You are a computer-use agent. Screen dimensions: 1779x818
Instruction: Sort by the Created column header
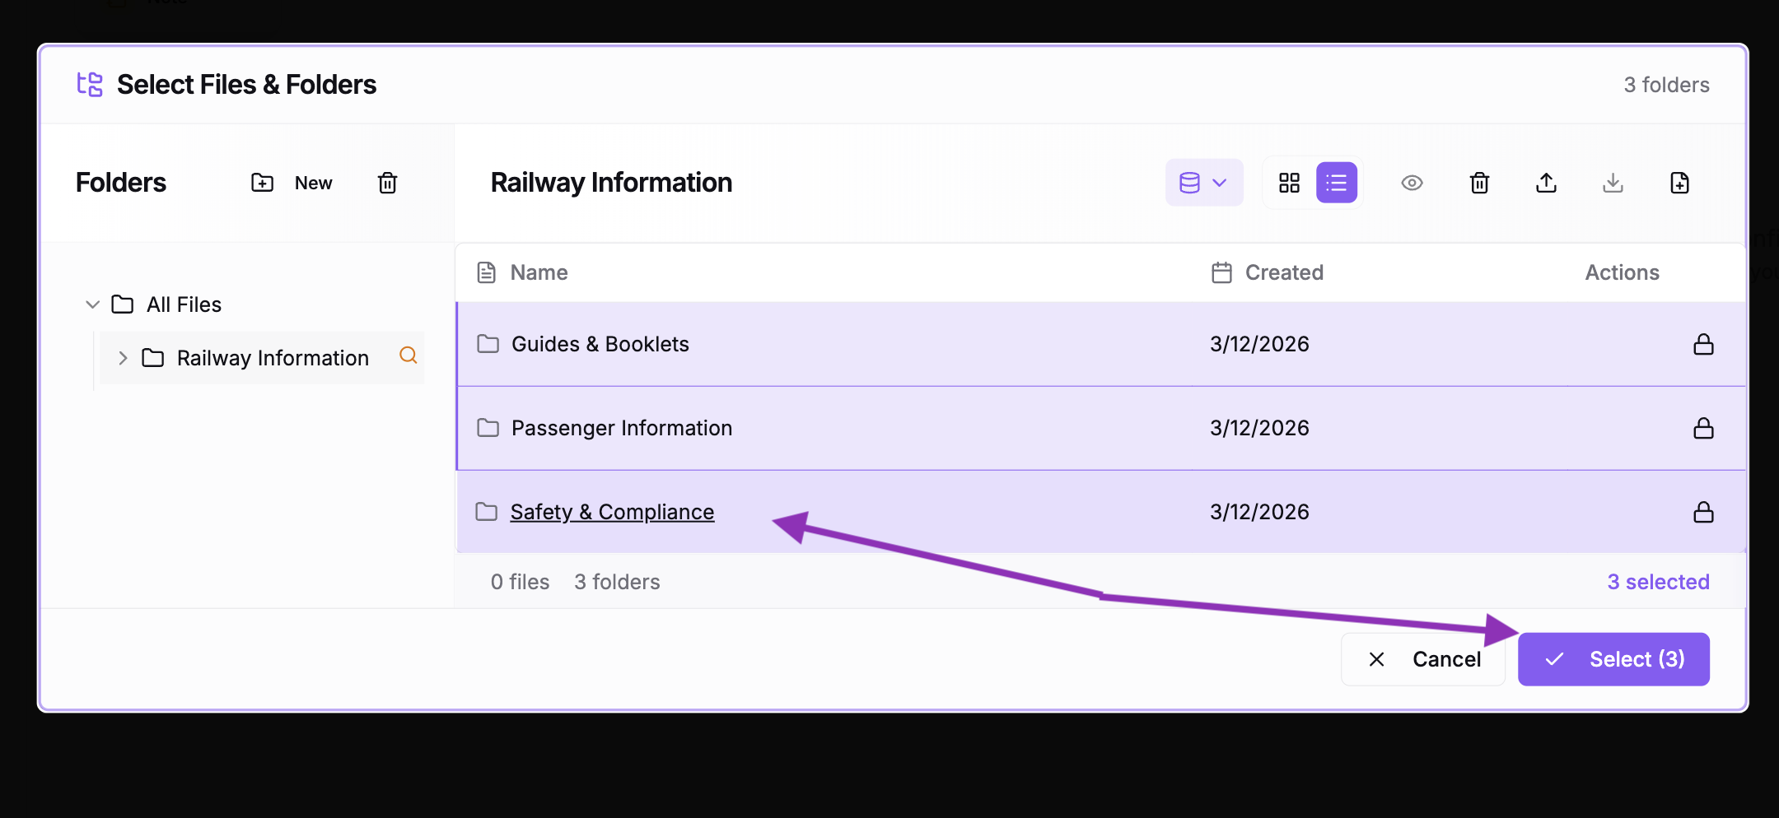[1283, 272]
